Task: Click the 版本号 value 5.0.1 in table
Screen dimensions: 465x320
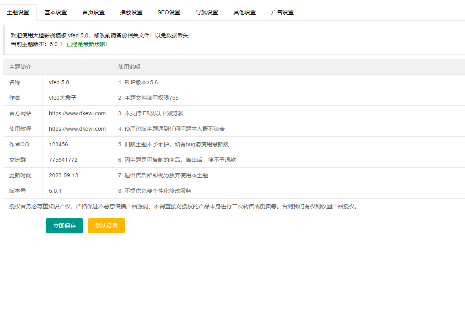Action: point(55,191)
